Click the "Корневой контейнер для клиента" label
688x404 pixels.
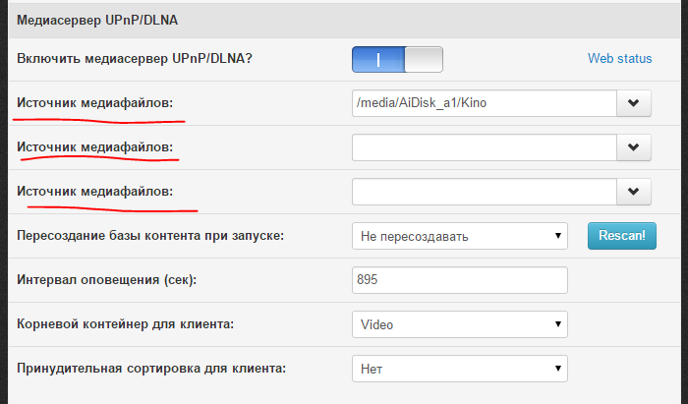coord(128,324)
